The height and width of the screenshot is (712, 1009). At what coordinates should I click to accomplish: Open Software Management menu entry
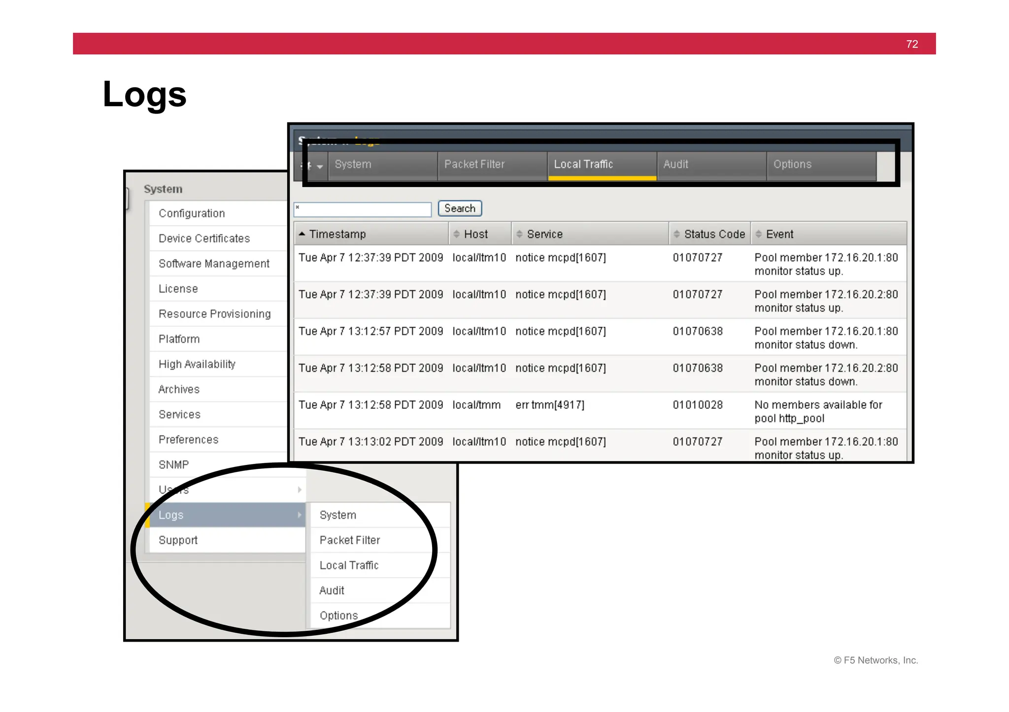point(219,264)
